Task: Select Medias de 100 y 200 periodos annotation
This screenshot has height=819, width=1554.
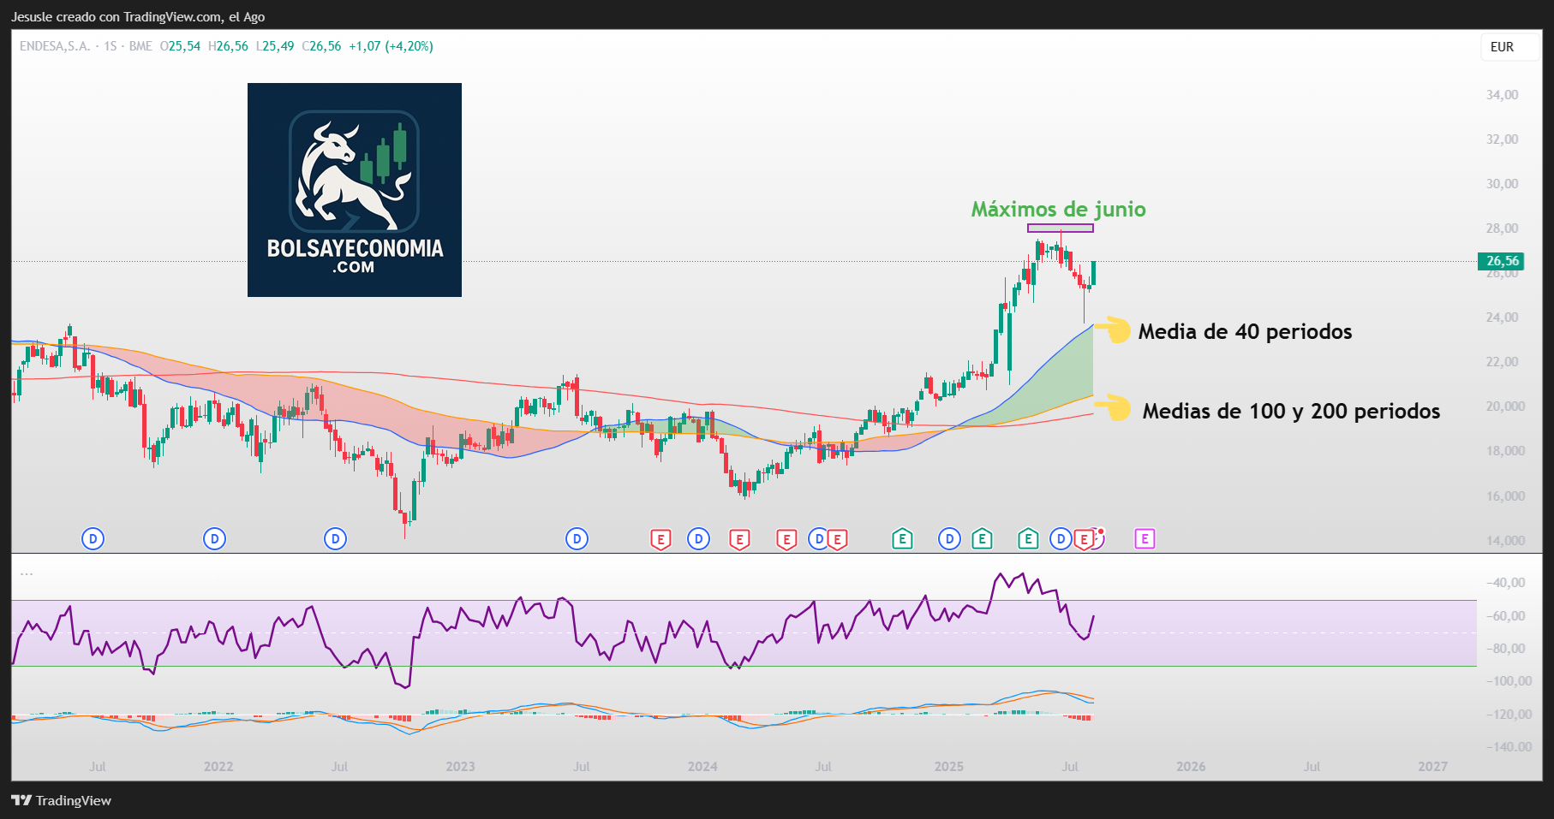Action: pos(1291,412)
